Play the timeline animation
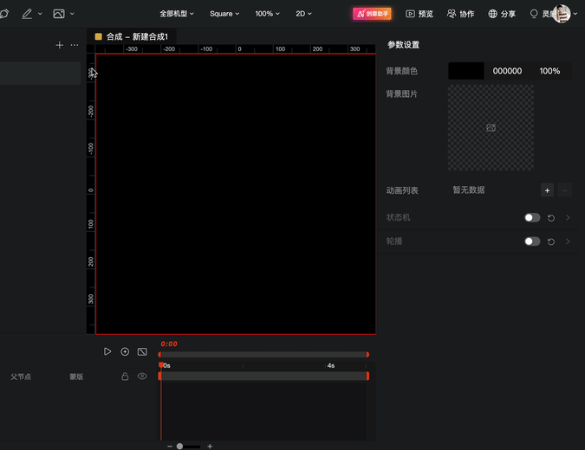 107,351
